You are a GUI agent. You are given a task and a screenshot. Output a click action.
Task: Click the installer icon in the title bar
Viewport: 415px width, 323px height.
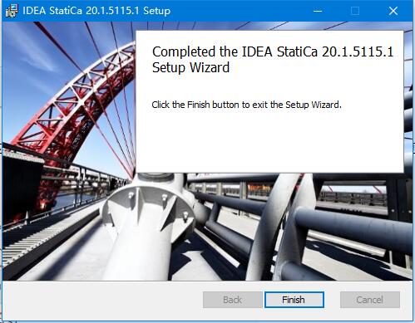pyautogui.click(x=12, y=11)
